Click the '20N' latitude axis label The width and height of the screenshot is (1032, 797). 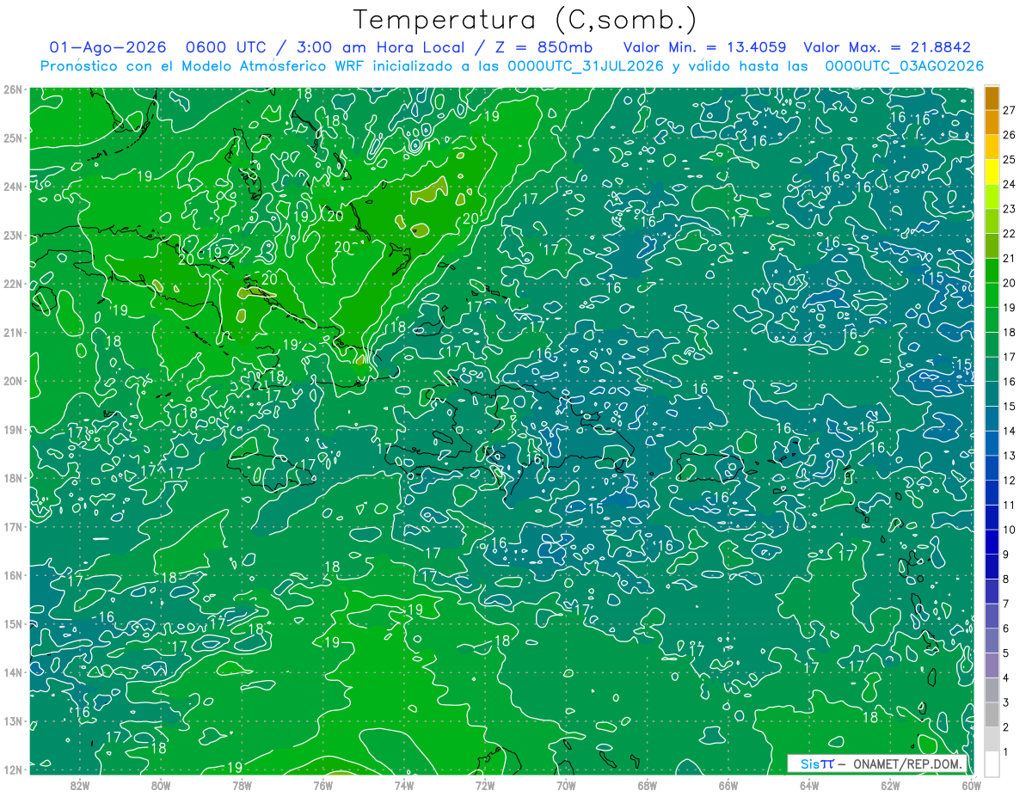(x=12, y=381)
